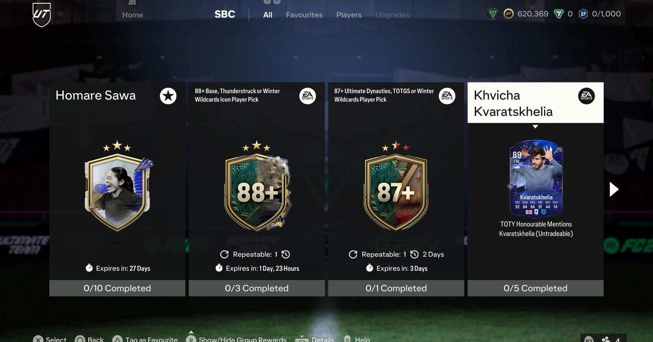653x342 pixels.
Task: Click EA Sports badge on 87+ Player Pick card
Action: coord(447,96)
